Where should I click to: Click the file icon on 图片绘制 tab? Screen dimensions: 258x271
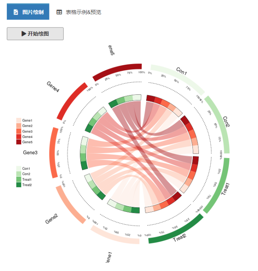(x=16, y=12)
